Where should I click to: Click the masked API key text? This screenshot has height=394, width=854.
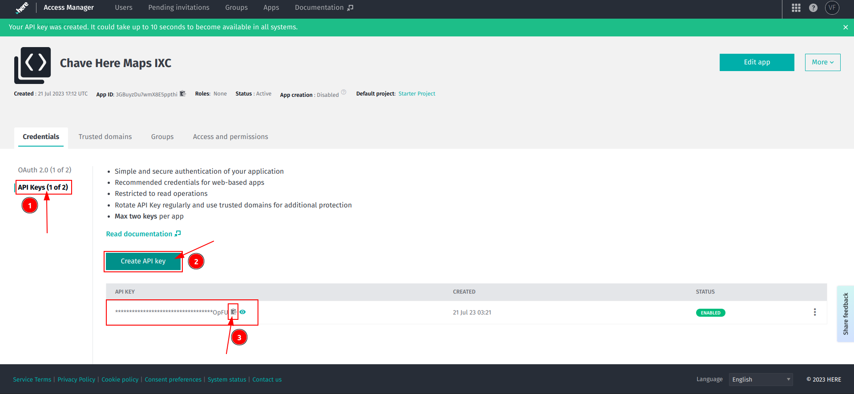click(172, 312)
